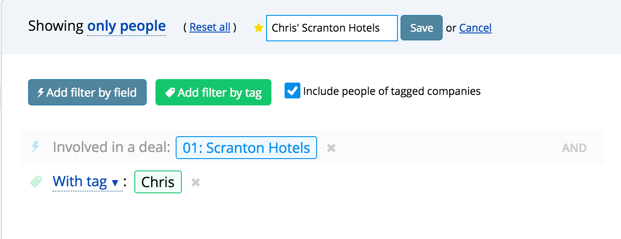621x239 pixels.
Task: Remove the Chris tag filter
Action: pos(196,182)
